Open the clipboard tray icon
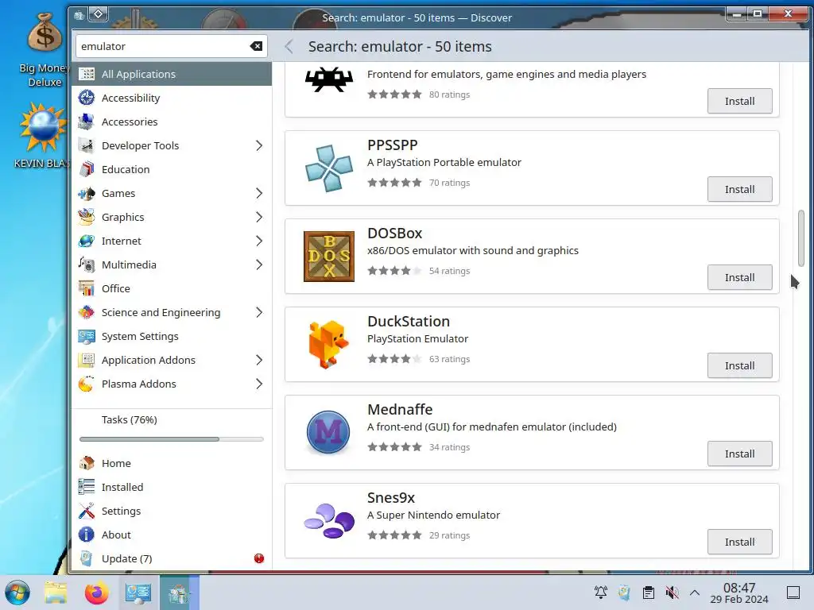This screenshot has width=814, height=610. tap(648, 593)
